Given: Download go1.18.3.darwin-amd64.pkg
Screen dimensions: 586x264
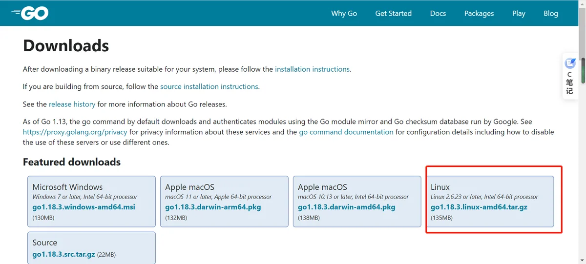Looking at the screenshot, I should coord(346,207).
